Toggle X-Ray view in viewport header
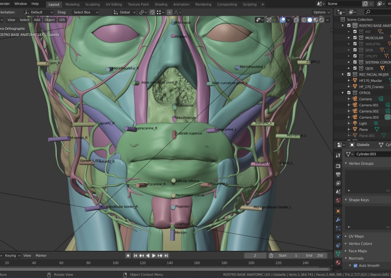This screenshot has width=391, height=278. (296, 20)
